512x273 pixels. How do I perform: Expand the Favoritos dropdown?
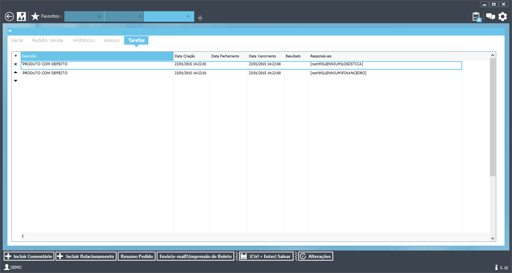pos(61,16)
